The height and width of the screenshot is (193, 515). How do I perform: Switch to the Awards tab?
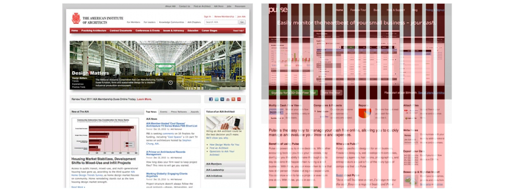click(195, 112)
